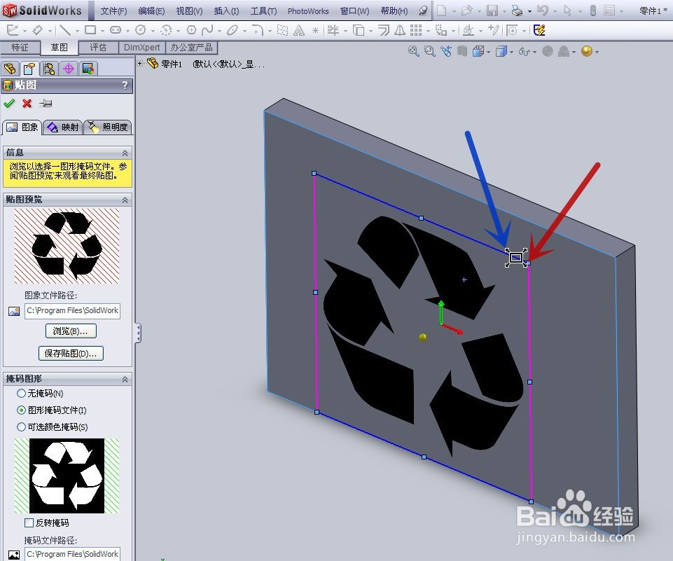673x561 pixels.
Task: Select the Sketch Fillet tool
Action: coord(257,30)
